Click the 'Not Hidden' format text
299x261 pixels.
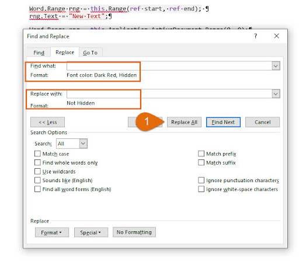[x=81, y=103]
